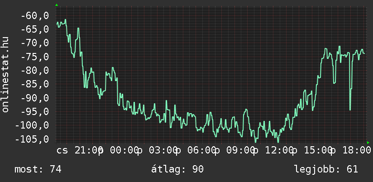Select the 'p 03:00' time label

tap(158, 150)
